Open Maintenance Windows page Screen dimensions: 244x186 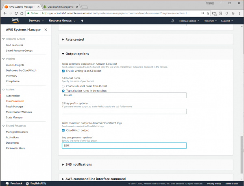pos(19,112)
